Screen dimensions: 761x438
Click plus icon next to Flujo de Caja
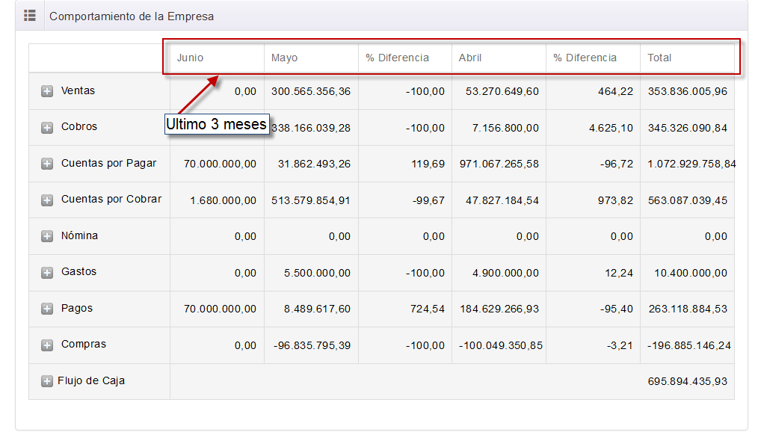click(47, 381)
